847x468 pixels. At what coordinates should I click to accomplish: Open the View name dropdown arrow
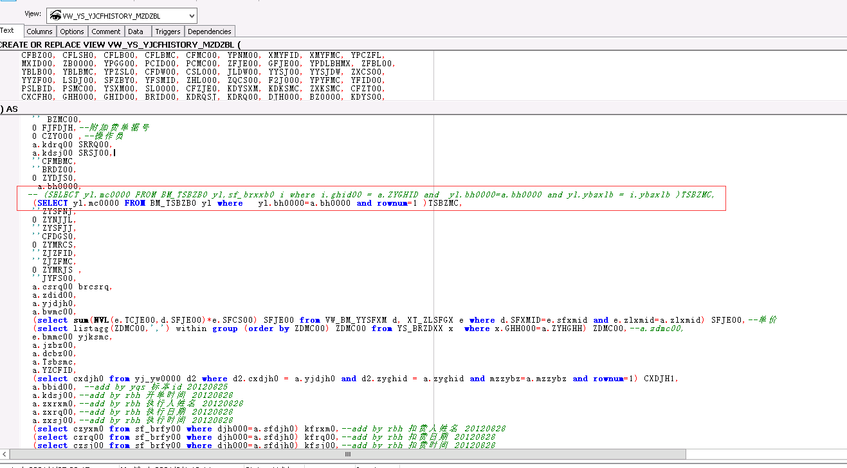(192, 15)
